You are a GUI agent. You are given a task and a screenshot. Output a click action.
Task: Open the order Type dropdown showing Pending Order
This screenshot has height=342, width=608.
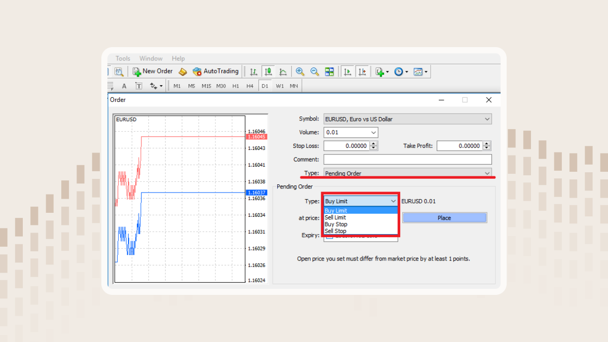[x=407, y=173]
